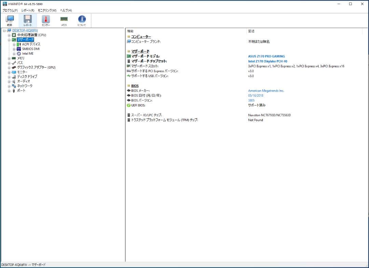The height and width of the screenshot is (268, 369).
Task: Click the レポート floppy disk toolbar icon
Action: coord(28,20)
